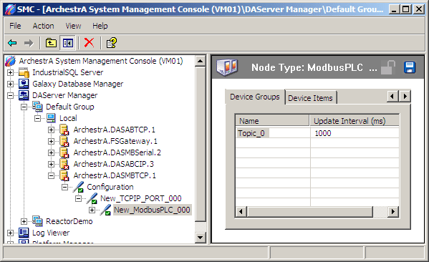Select the New_ModbusPLC_000 tree label
The width and height of the screenshot is (429, 262).
pyautogui.click(x=152, y=210)
